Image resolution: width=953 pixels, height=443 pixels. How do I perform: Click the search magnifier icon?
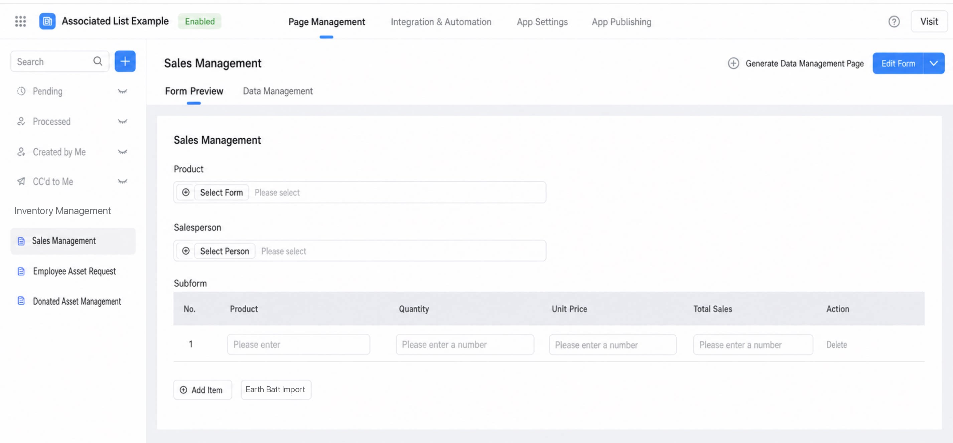coord(98,61)
